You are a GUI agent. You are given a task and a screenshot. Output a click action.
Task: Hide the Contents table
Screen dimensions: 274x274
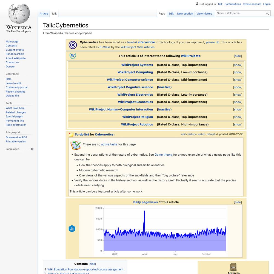coord(92,264)
